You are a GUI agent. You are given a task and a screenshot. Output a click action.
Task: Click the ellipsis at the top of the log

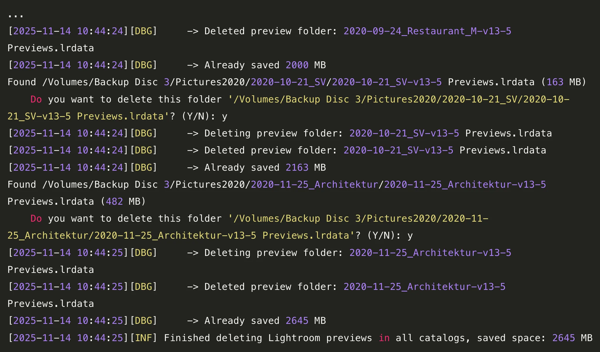coord(16,15)
